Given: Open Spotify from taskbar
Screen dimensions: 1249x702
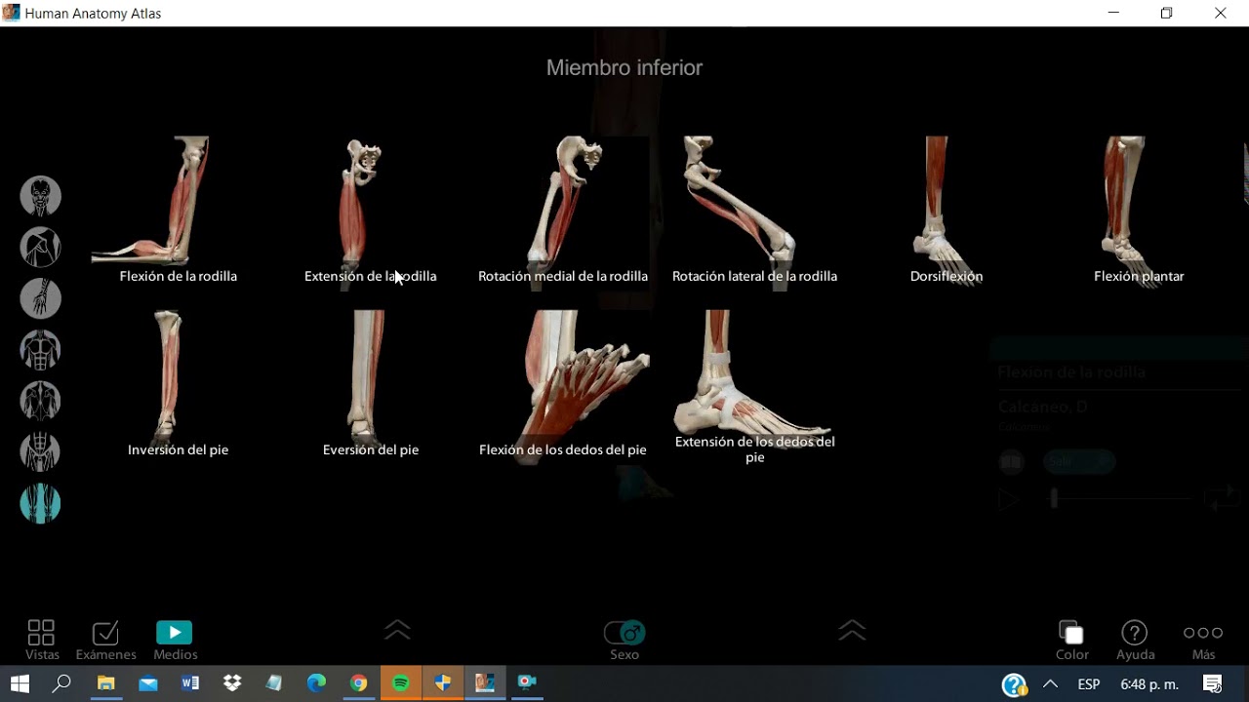Looking at the screenshot, I should 401,683.
